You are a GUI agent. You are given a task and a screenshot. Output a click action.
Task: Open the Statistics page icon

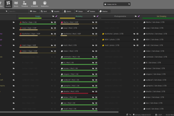[45, 4]
